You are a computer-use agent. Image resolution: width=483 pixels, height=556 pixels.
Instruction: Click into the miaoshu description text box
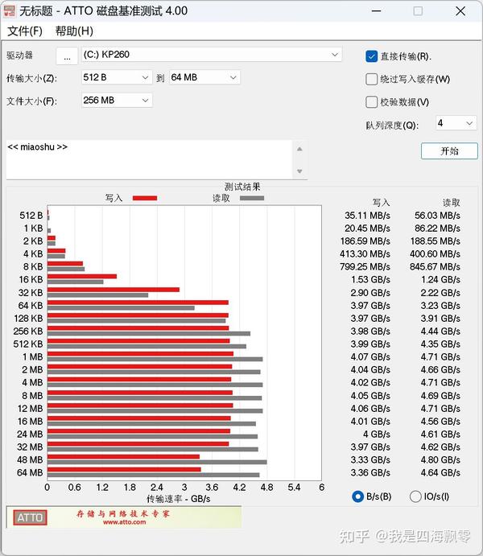coord(149,159)
